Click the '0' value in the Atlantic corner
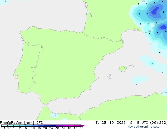This screenshot has height=129, width=167. click(x=6, y=1)
